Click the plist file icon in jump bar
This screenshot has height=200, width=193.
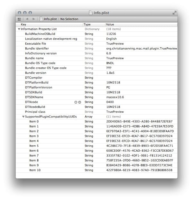point(41,19)
